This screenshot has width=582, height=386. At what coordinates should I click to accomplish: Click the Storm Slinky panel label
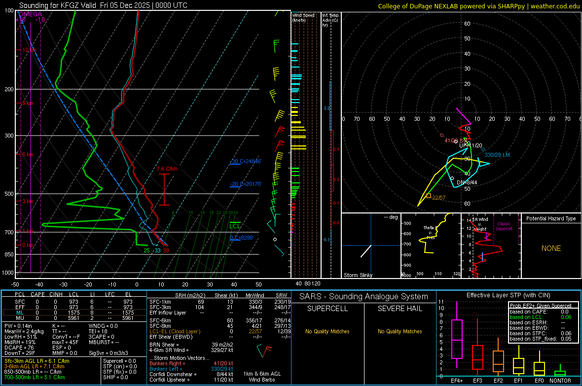pos(358,275)
